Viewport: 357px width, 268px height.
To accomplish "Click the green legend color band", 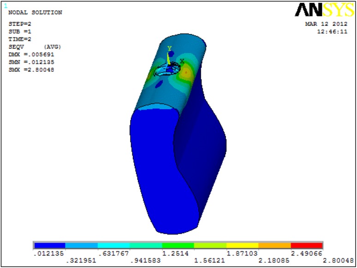I will tap(178, 245).
